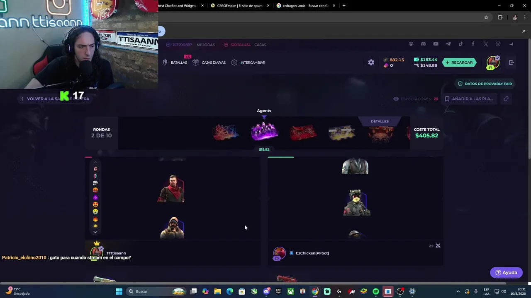This screenshot has height=298, width=531.
Task: Open the Cajas Diarias menu
Action: point(209,62)
